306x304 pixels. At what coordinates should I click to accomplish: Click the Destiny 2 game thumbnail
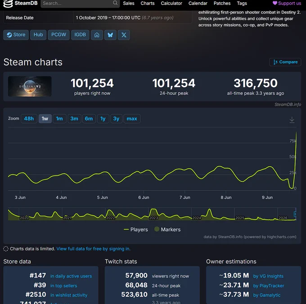(x=30, y=86)
